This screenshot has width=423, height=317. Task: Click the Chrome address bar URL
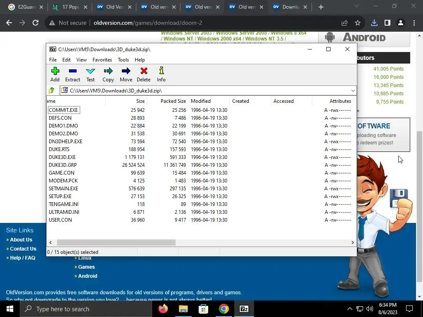click(148, 23)
